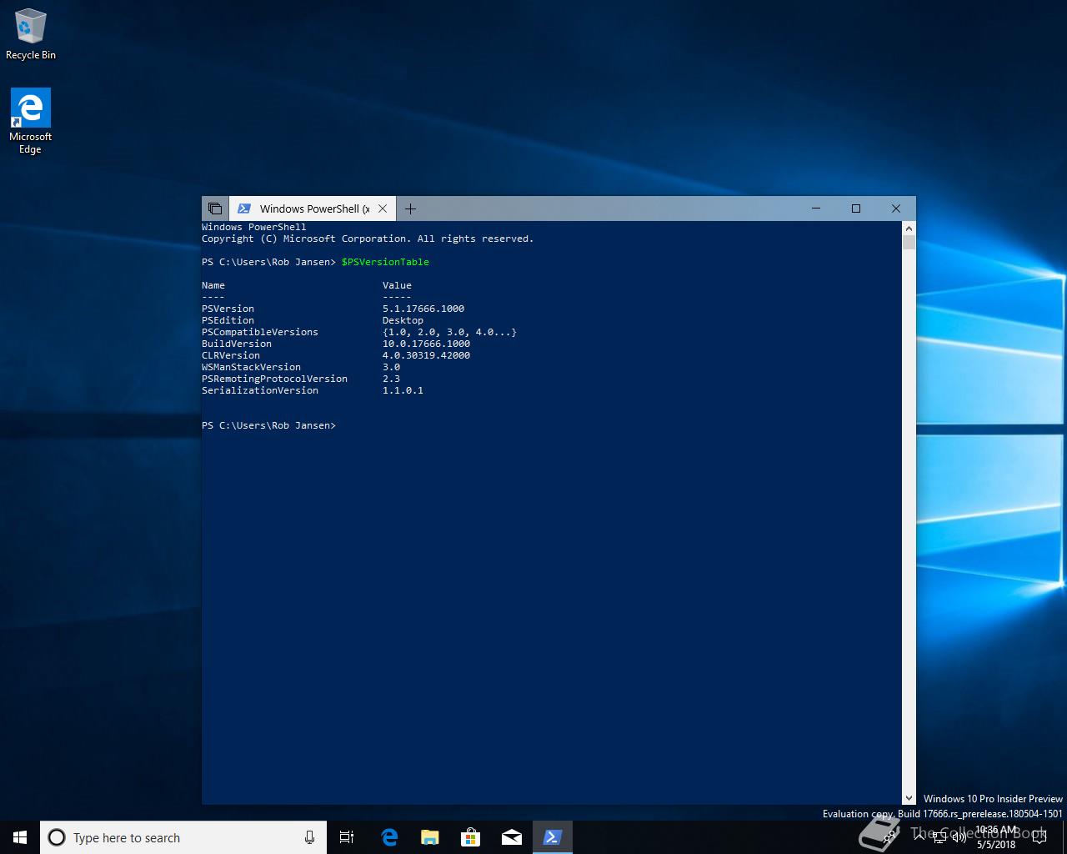Add a new tab with the plus button

[410, 208]
